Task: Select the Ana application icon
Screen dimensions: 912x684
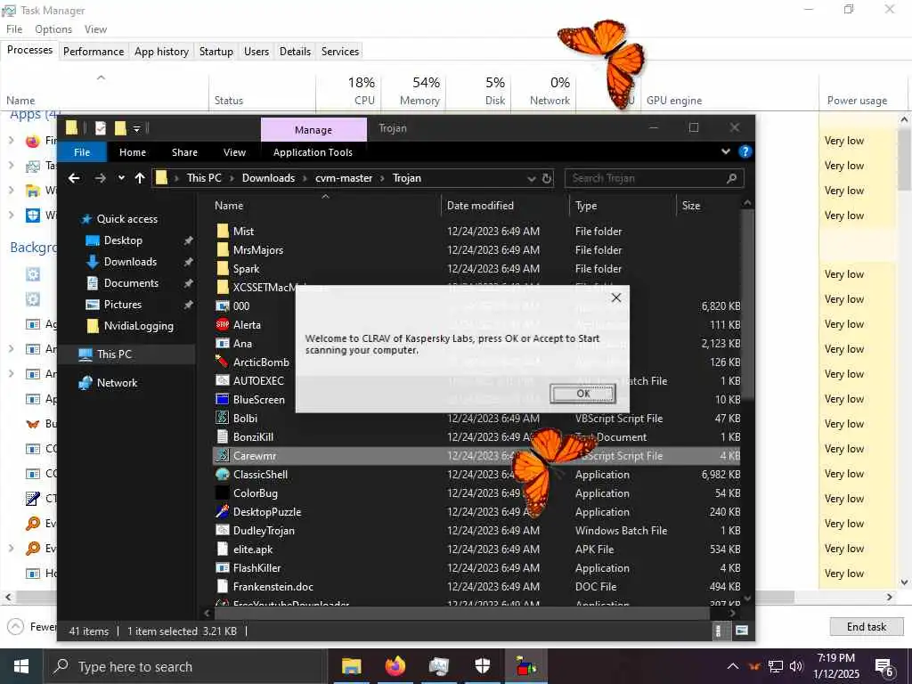Action: click(x=222, y=343)
